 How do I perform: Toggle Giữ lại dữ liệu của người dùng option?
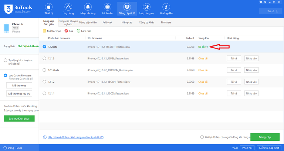point(202,137)
